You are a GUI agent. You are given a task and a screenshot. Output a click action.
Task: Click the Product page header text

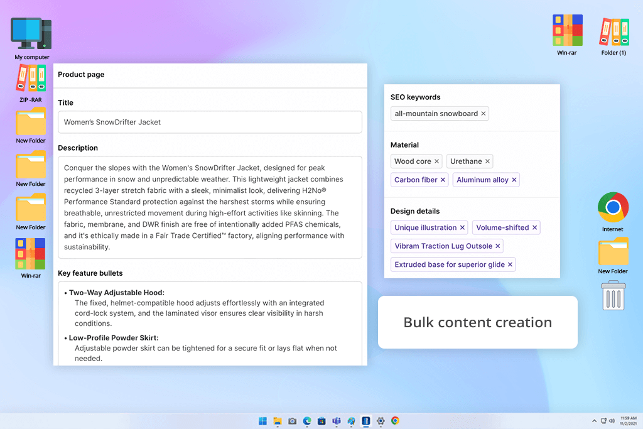tap(81, 75)
